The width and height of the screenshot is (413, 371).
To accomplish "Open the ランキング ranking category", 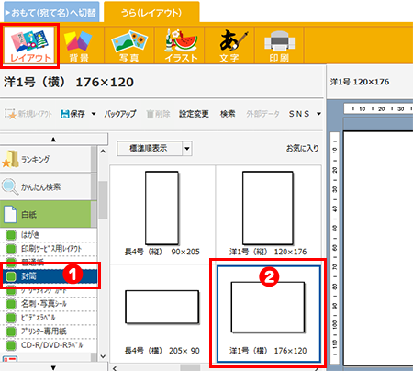I will pyautogui.click(x=46, y=159).
